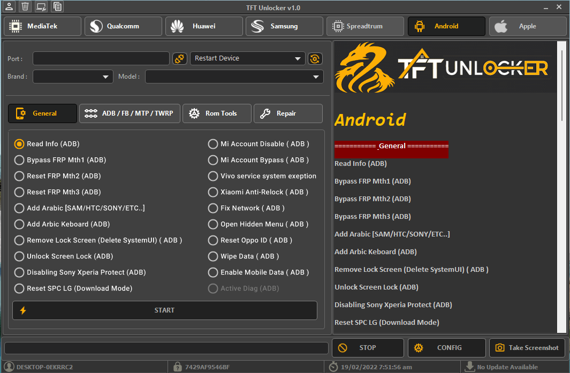Switch to ADB / FB / MTP / TWRP tab
The height and width of the screenshot is (373, 570).
(130, 113)
